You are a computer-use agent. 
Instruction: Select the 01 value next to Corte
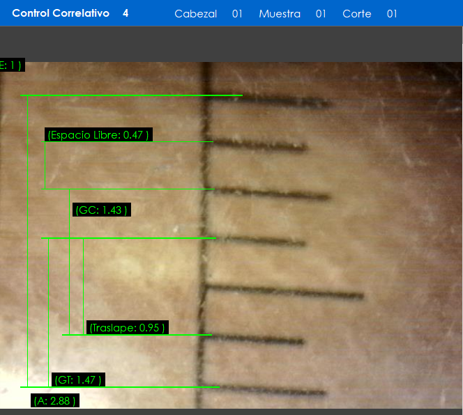[x=392, y=14]
